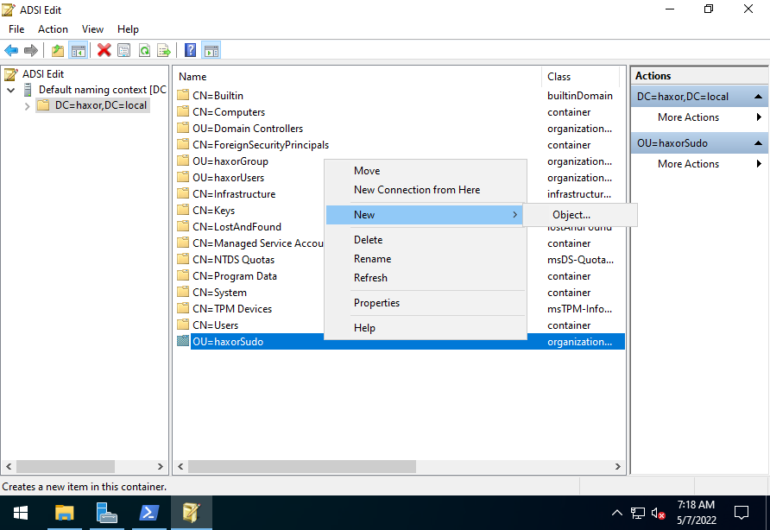This screenshot has width=770, height=530.
Task: Toggle the Show/Hide Action Pane toolbar icon
Action: click(211, 50)
